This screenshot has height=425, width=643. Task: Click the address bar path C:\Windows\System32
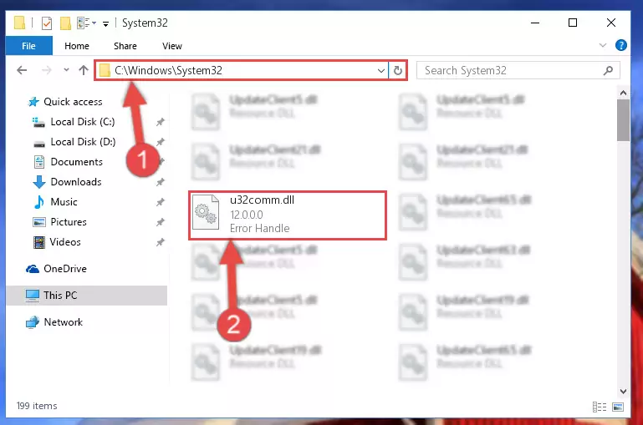(169, 70)
